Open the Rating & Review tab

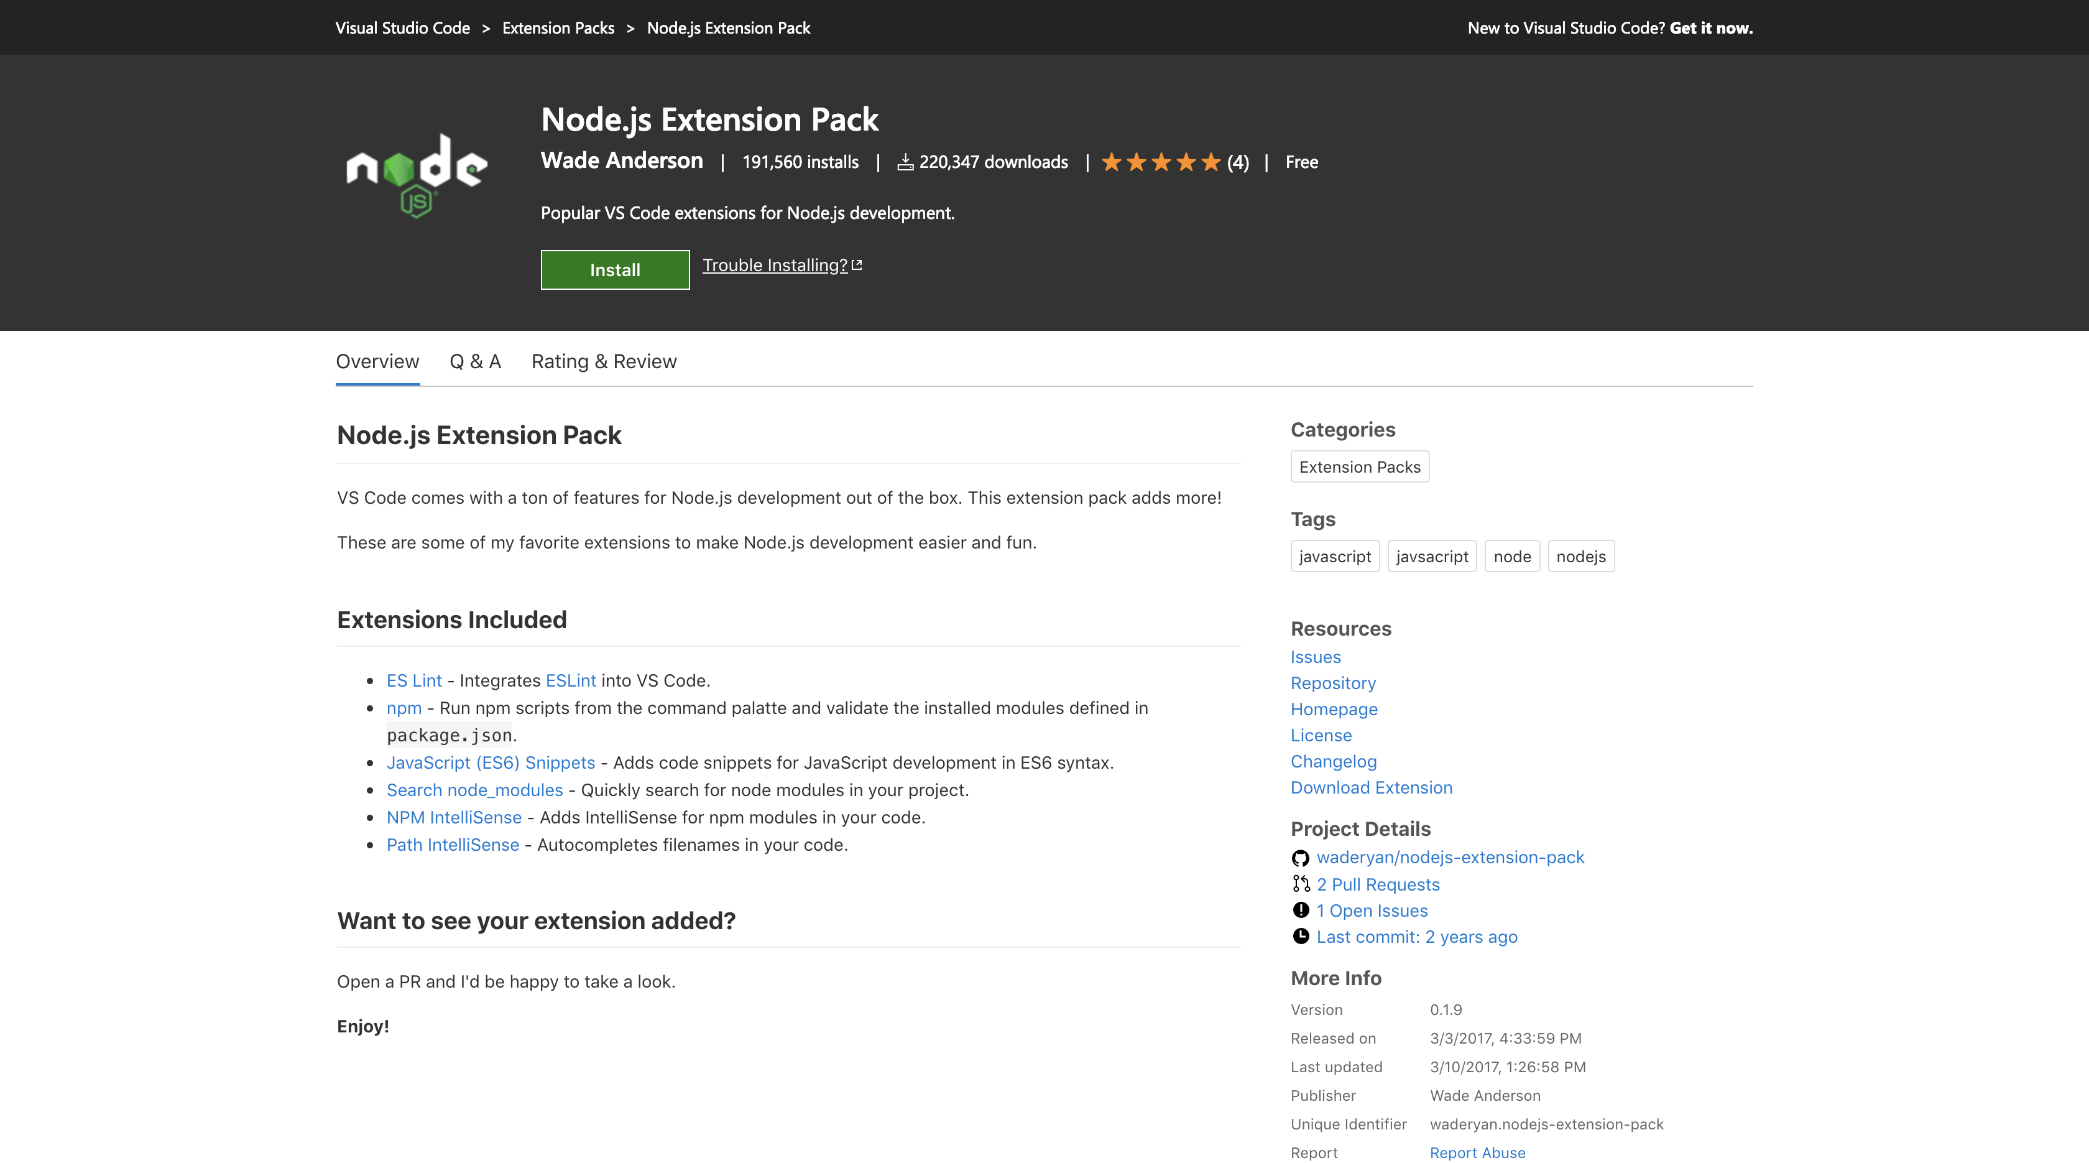(x=604, y=362)
